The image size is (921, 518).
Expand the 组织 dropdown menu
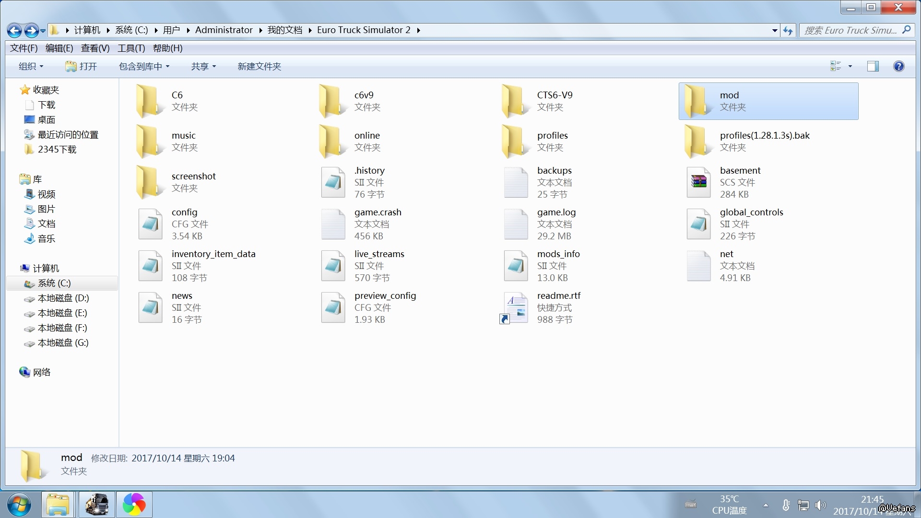[31, 66]
